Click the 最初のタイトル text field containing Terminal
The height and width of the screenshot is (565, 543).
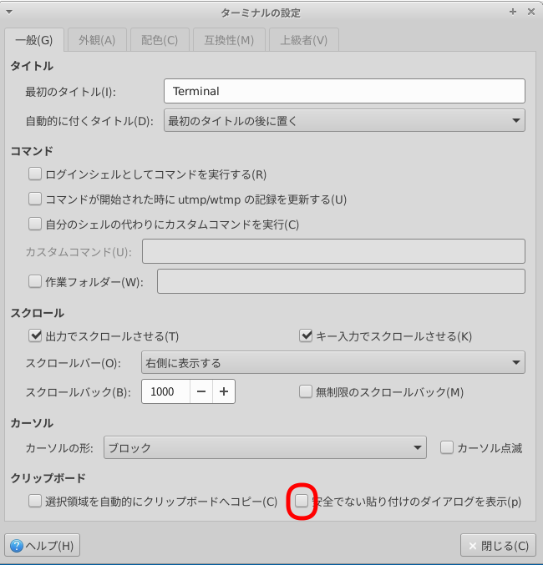tap(344, 91)
